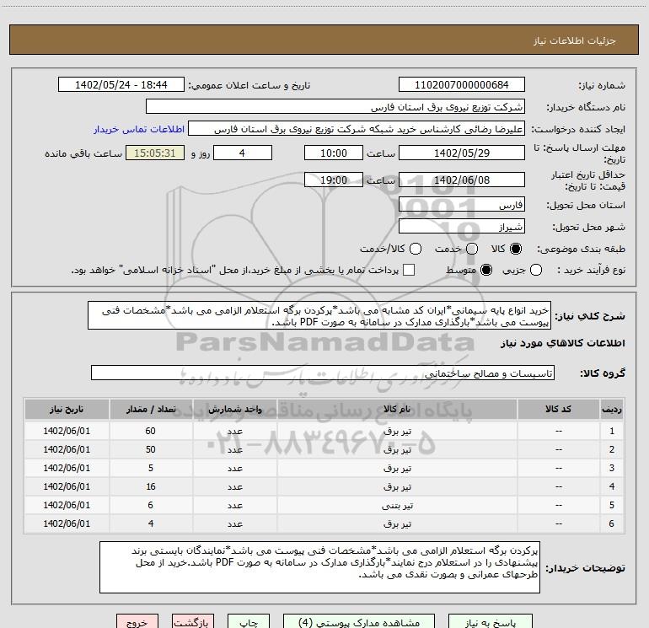Select the متوسط purchase type radio
Image resolution: width=649 pixels, height=628 pixels.
click(486, 270)
